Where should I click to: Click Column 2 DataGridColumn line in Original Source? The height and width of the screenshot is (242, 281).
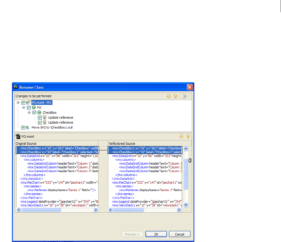coord(63,167)
